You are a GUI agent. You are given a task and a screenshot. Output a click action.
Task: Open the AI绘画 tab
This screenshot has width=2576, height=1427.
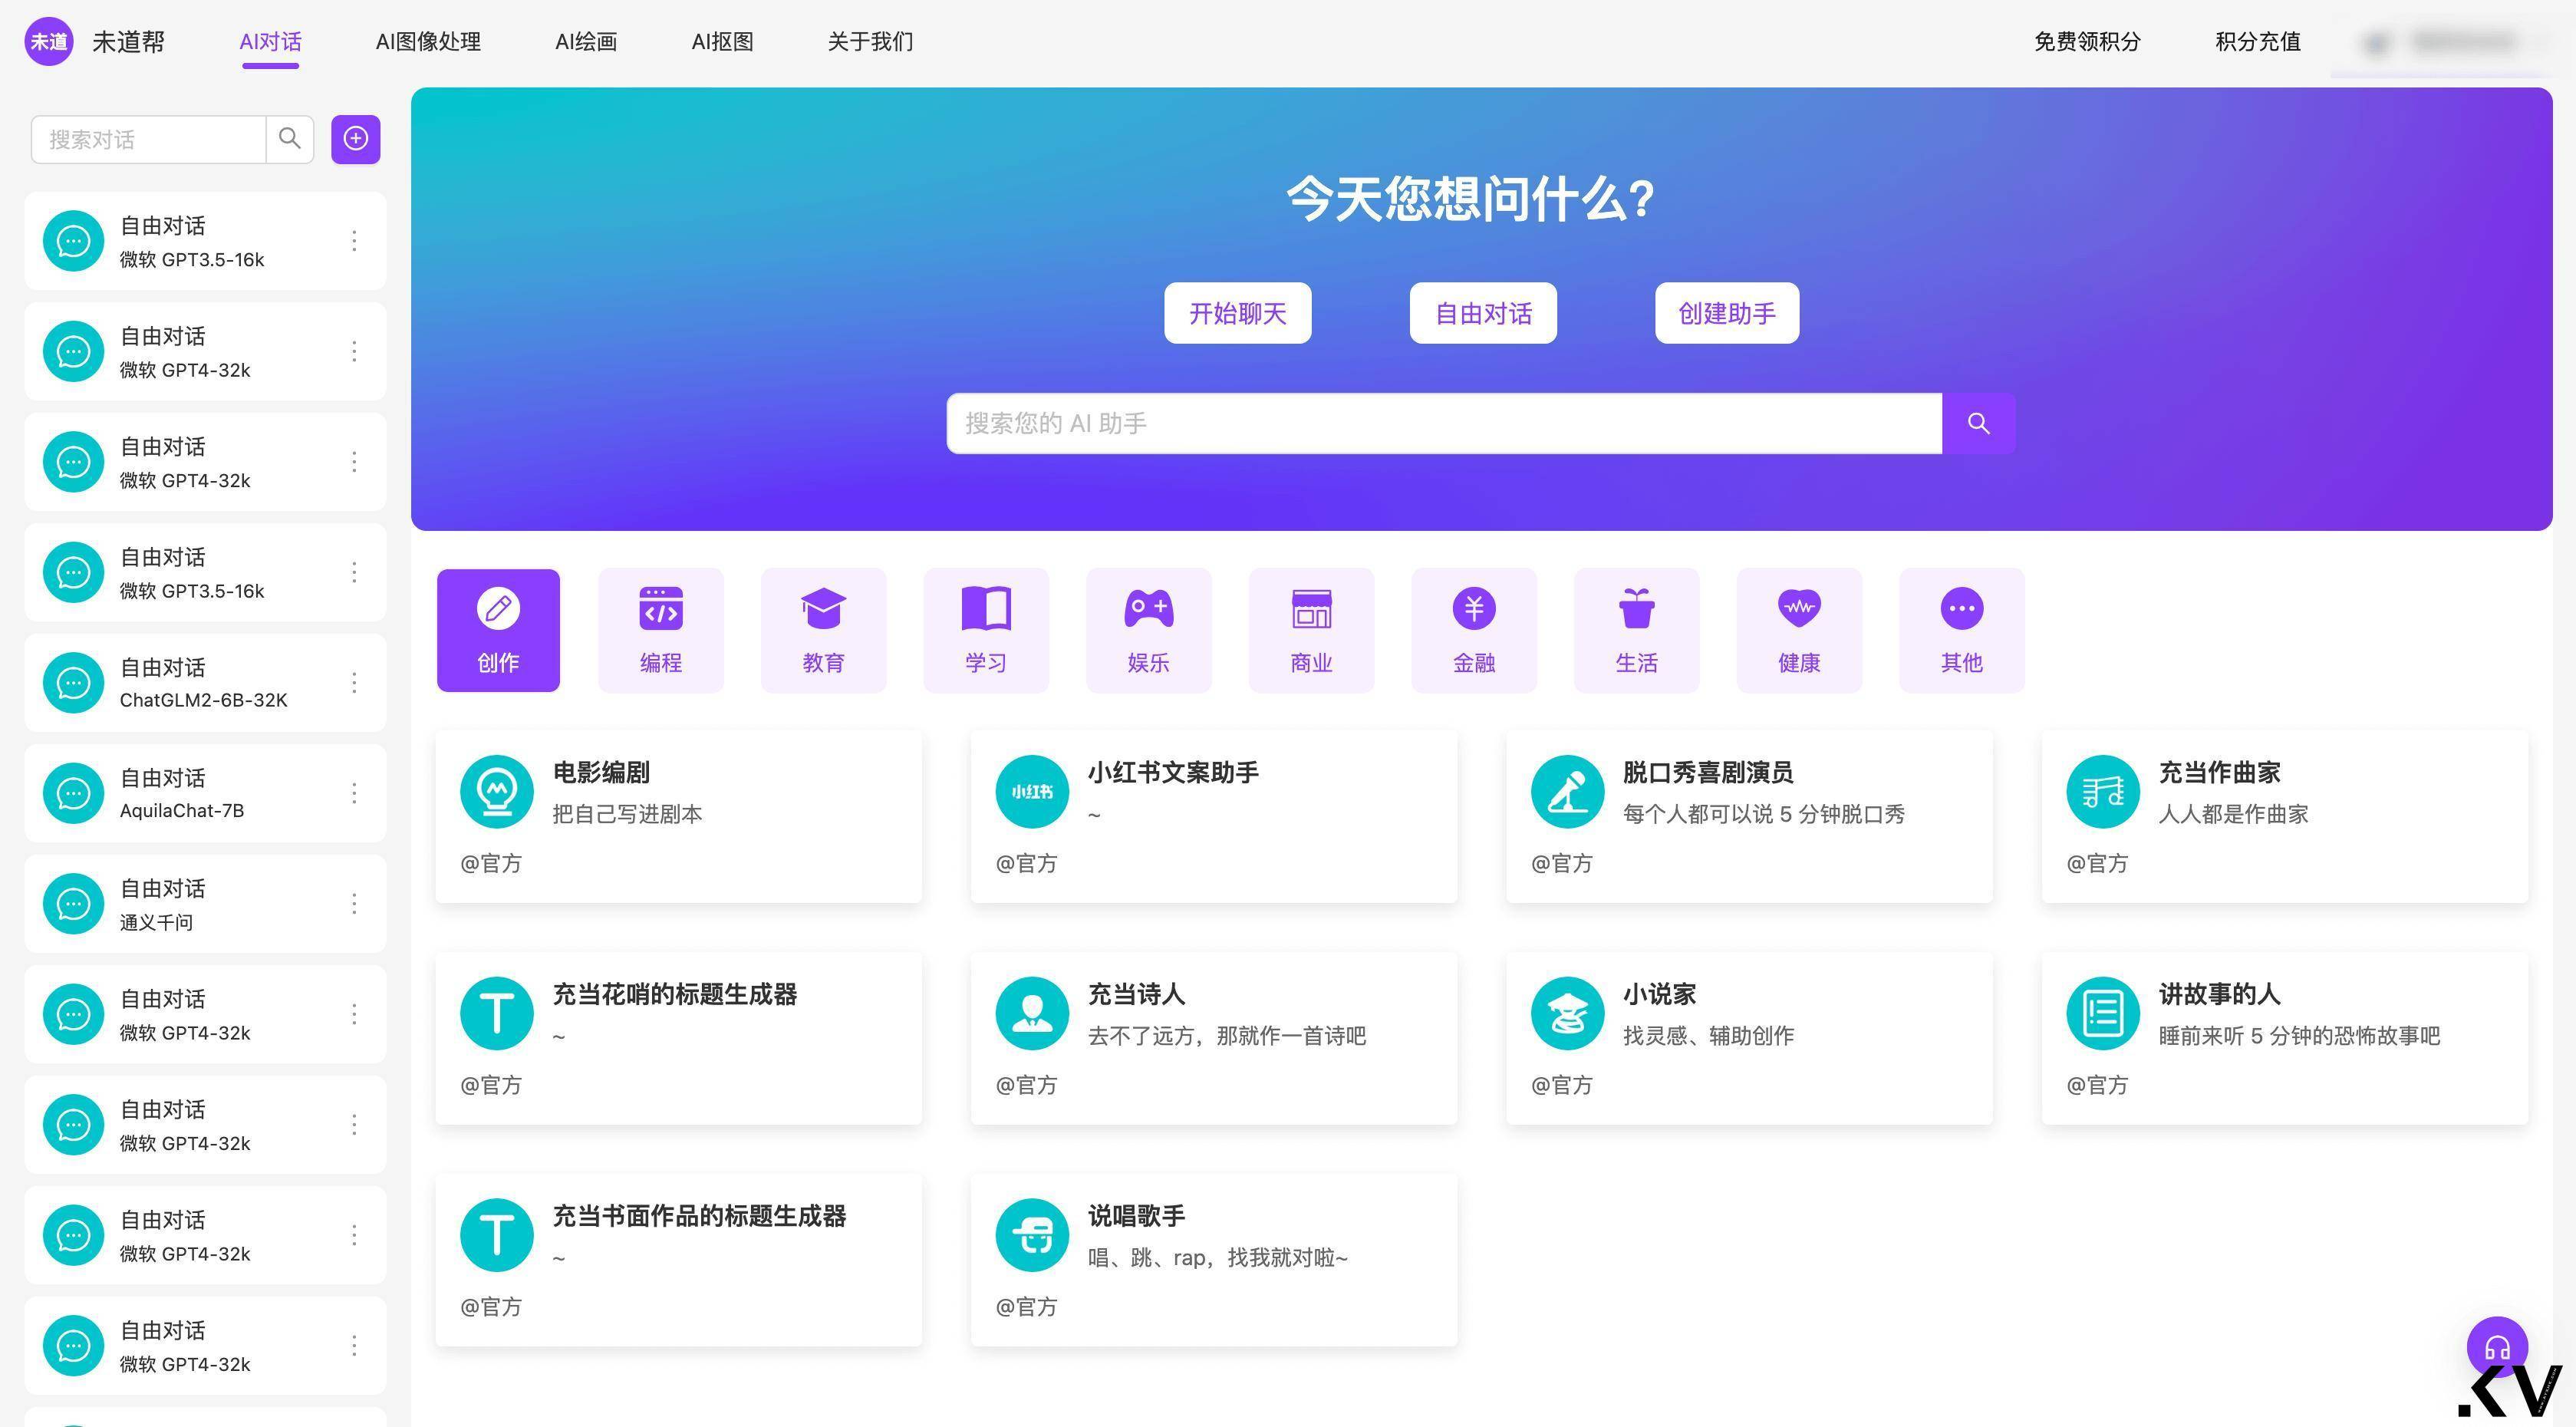click(586, 42)
